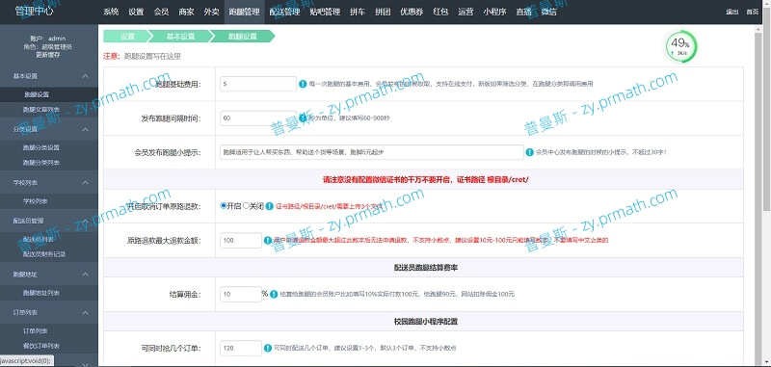
Task: Open the 会员 top menu
Action: coord(161,12)
